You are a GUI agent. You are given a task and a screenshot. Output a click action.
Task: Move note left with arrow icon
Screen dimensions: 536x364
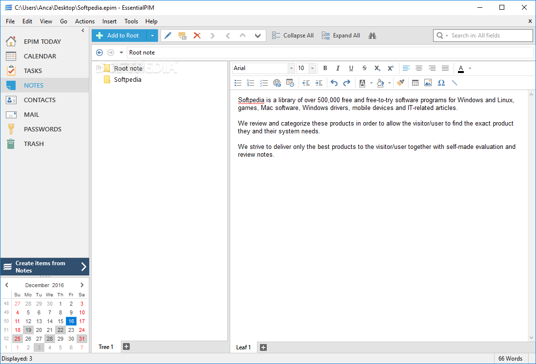[x=228, y=36]
